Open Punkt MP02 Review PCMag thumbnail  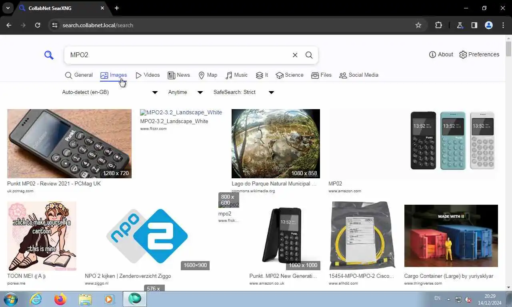coord(69,144)
